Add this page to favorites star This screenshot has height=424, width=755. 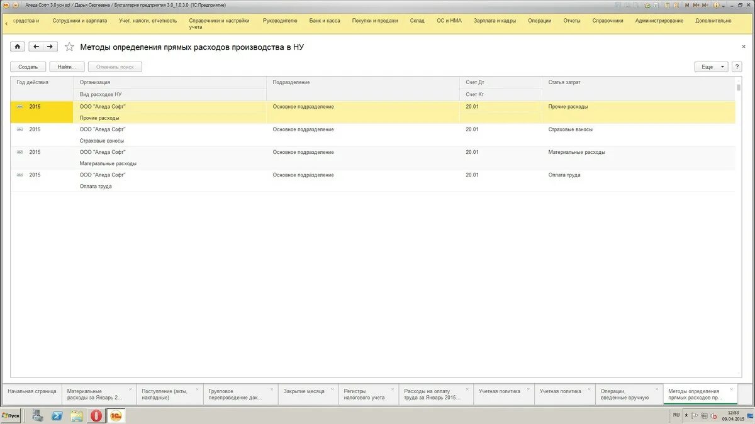click(x=69, y=46)
